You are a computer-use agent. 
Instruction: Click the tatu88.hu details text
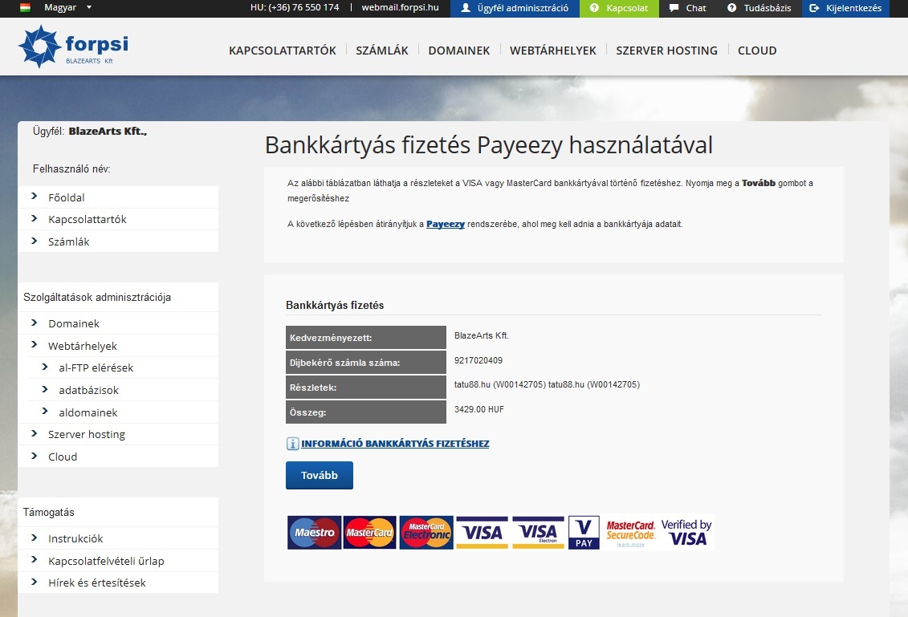pos(547,384)
